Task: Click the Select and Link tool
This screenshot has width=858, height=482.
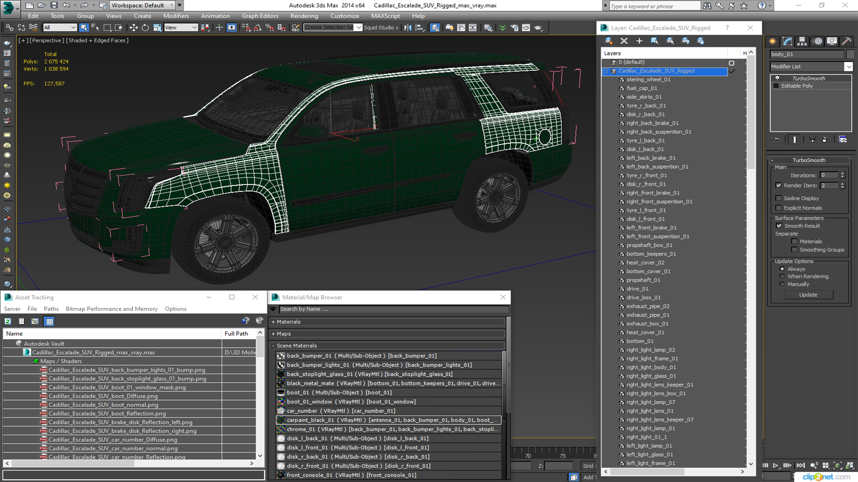Action: point(9,28)
